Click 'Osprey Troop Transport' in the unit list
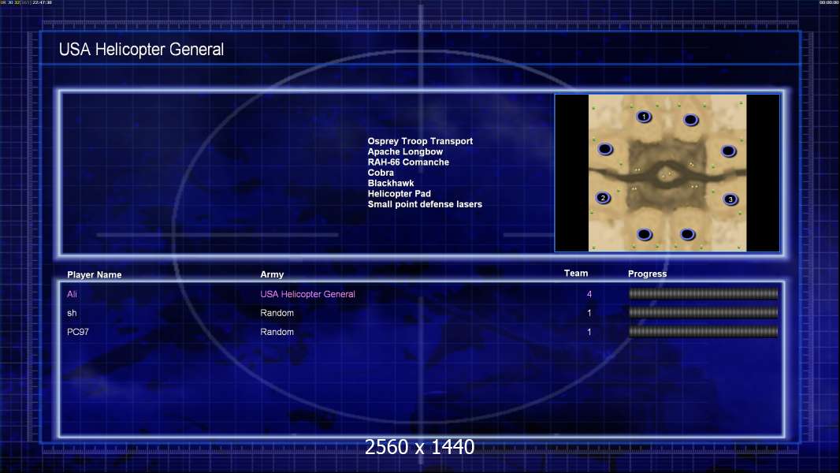This screenshot has height=473, width=840. pyautogui.click(x=420, y=141)
